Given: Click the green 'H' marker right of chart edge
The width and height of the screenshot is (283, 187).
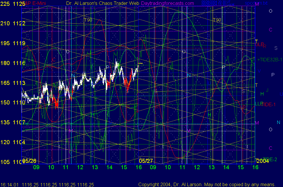Looking at the screenshot, I should pos(262,94).
